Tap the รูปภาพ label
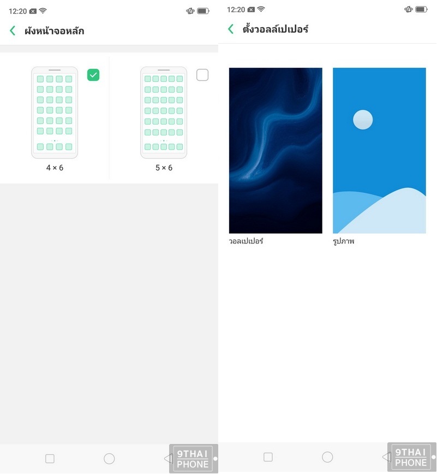This screenshot has width=437, height=474. pos(343,241)
